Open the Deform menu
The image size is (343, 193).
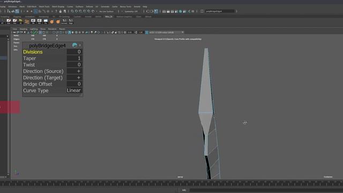click(x=90, y=6)
